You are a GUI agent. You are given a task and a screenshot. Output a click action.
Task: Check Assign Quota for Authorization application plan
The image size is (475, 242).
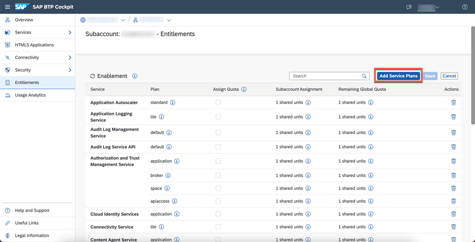218,161
